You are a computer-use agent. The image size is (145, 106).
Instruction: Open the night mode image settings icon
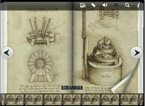(83, 5)
